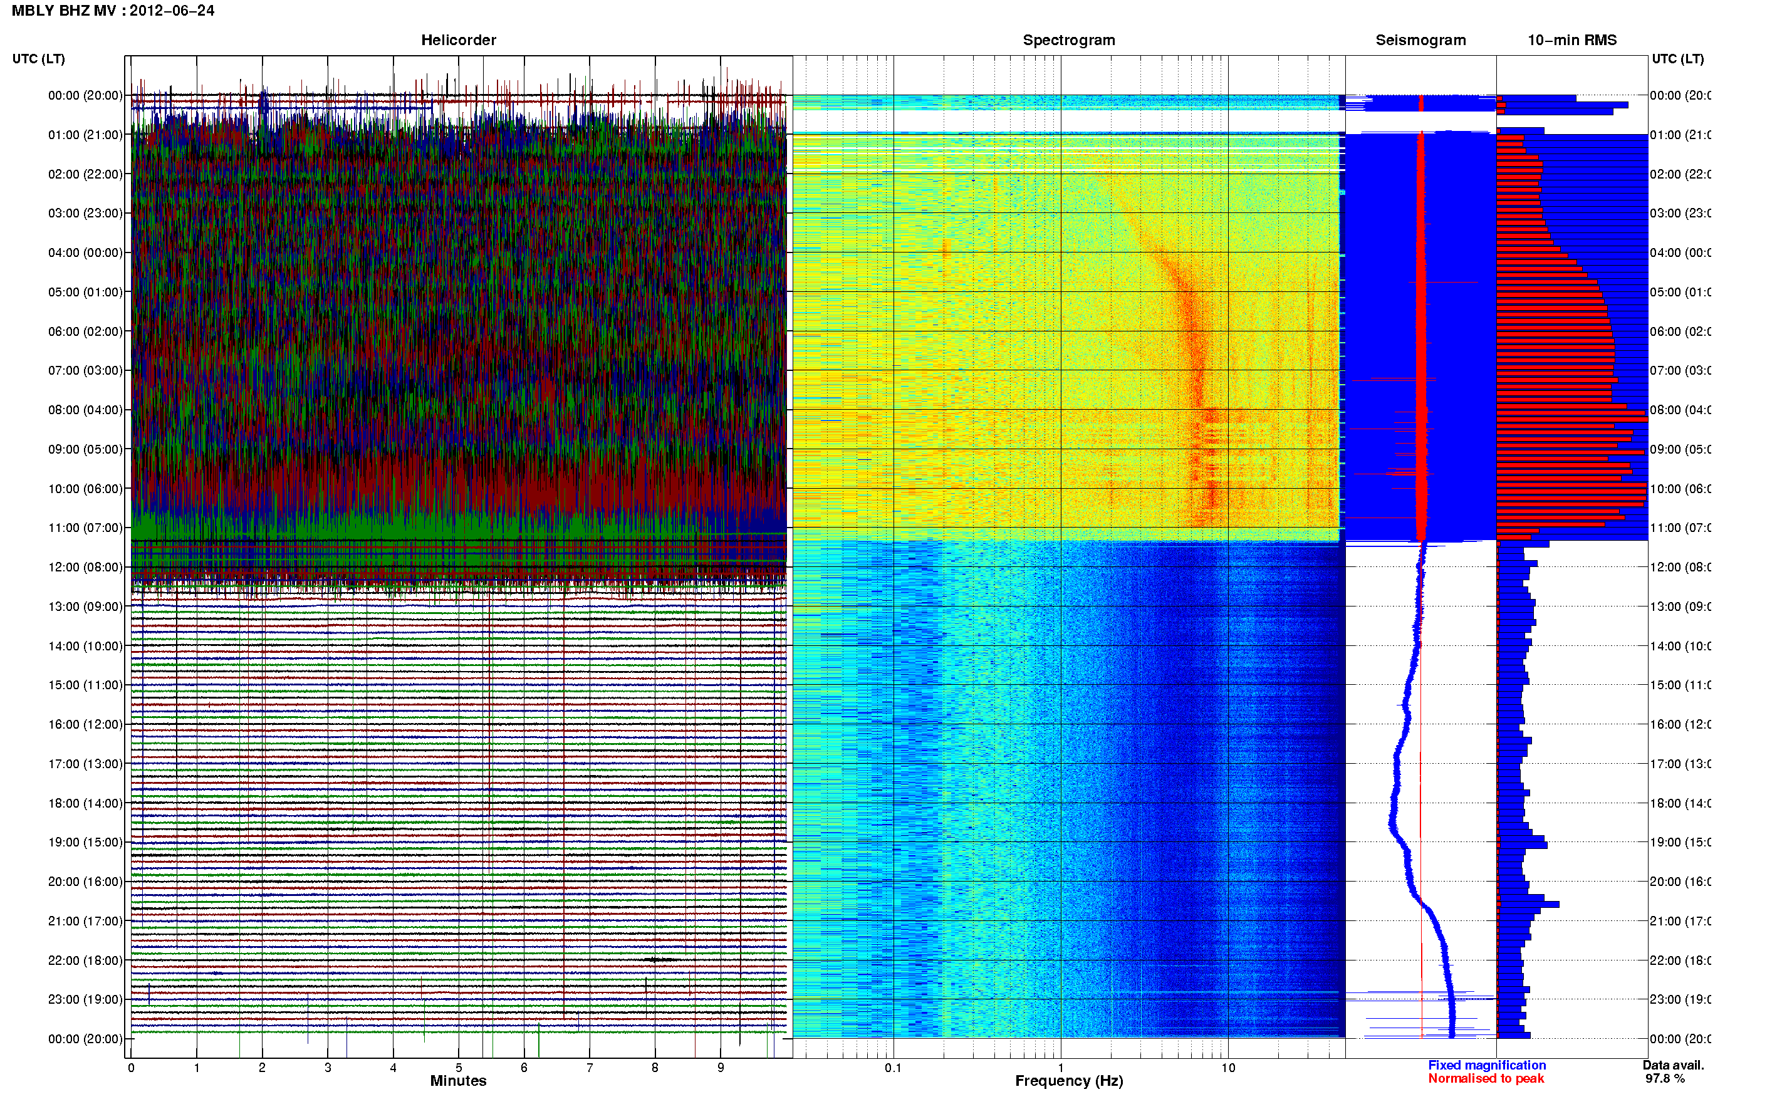Image resolution: width=1782 pixels, height=1114 pixels.
Task: Click the left 01:00 (21:00) time label
Action: coord(85,135)
